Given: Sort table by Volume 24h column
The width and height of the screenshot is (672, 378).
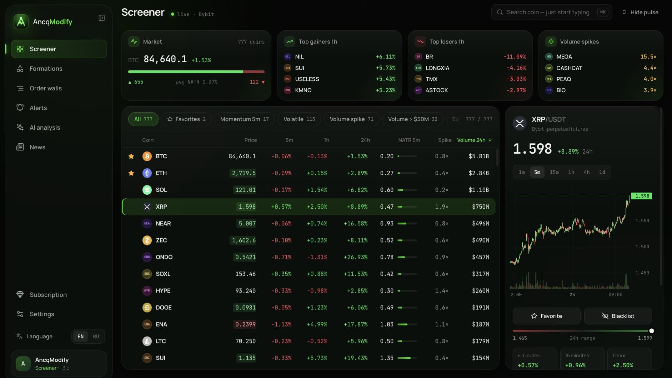Looking at the screenshot, I should click(475, 140).
